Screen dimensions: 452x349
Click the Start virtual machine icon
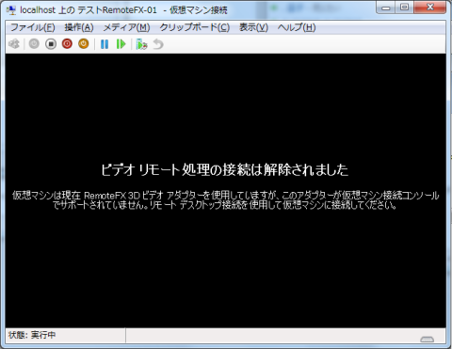pyautogui.click(x=34, y=44)
